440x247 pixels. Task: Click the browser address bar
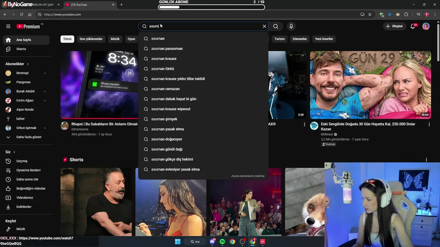199,14
